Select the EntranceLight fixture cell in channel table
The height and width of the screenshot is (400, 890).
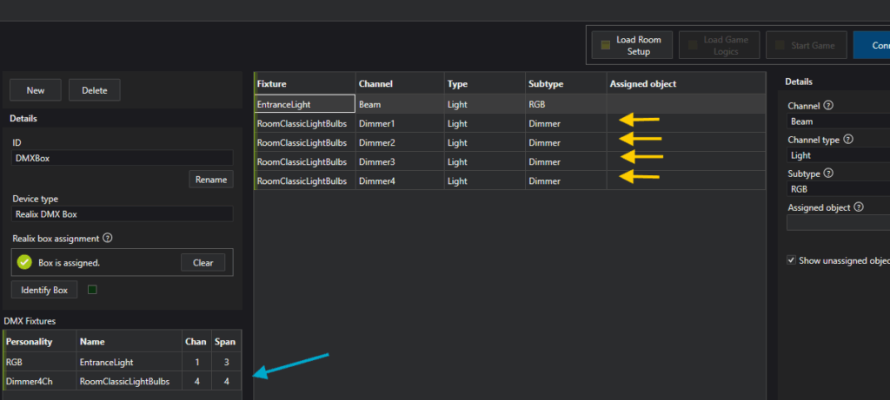[x=305, y=104]
